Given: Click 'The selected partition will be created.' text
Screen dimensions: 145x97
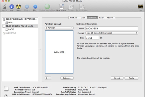Looking at the screenshot, I should [x=93, y=58].
